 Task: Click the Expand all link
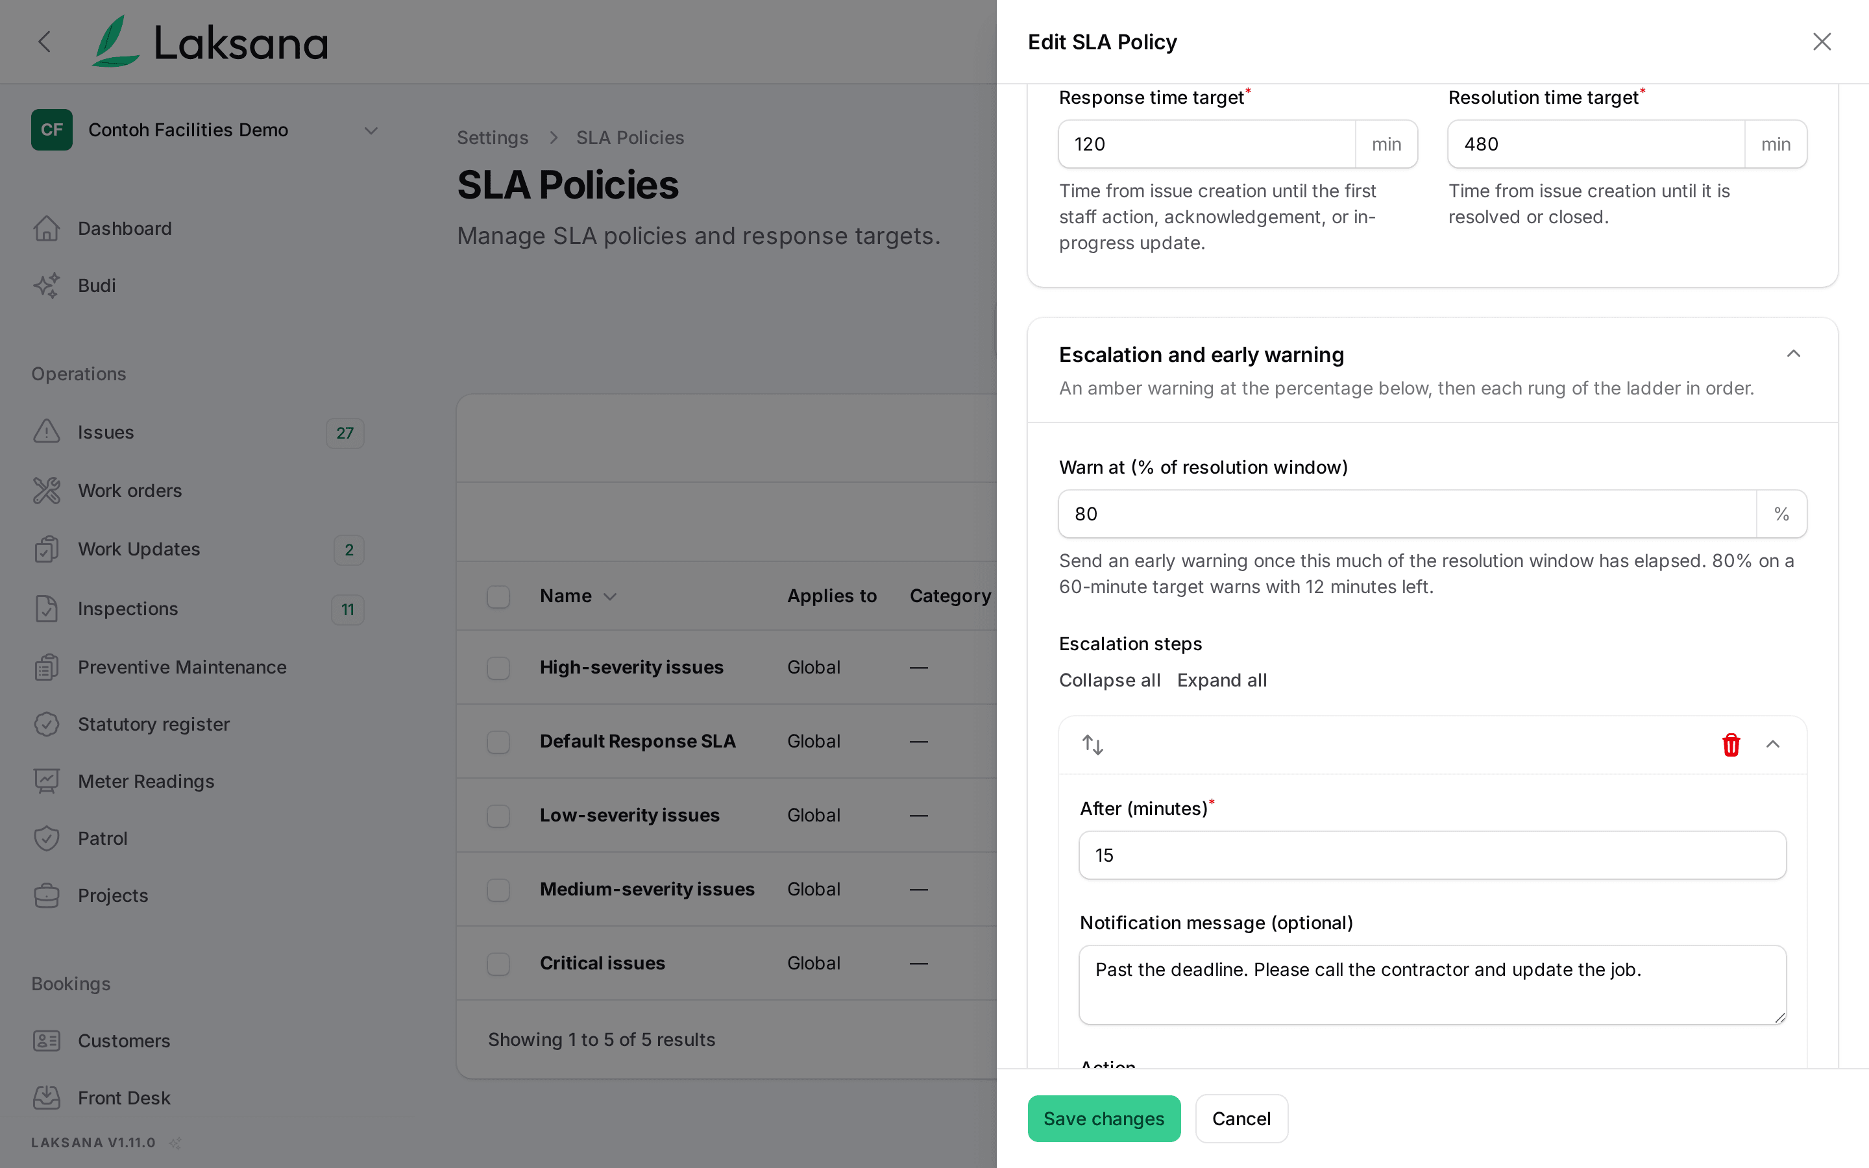tap(1222, 680)
